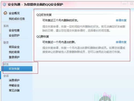Click 申请恢复 link for QQ群恢复

[121, 42]
